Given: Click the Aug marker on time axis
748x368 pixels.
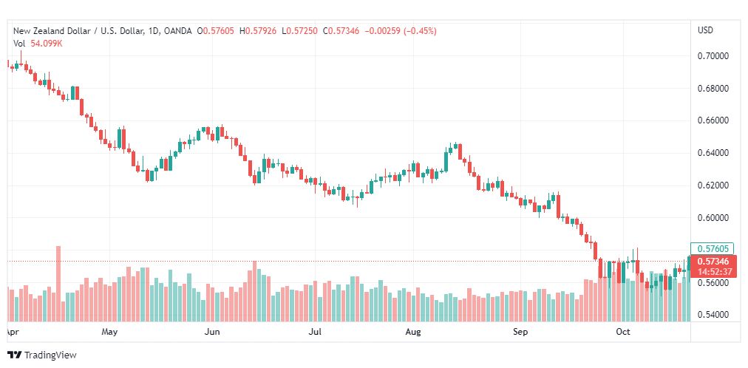Looking at the screenshot, I should [413, 332].
